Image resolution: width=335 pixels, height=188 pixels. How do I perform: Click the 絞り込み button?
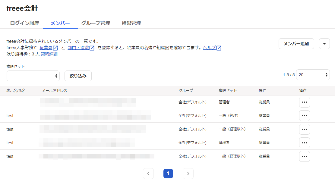tap(78, 76)
